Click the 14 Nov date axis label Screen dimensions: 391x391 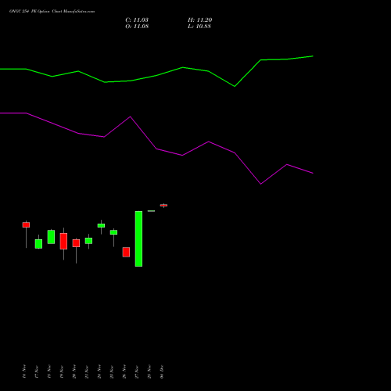pos(24,371)
